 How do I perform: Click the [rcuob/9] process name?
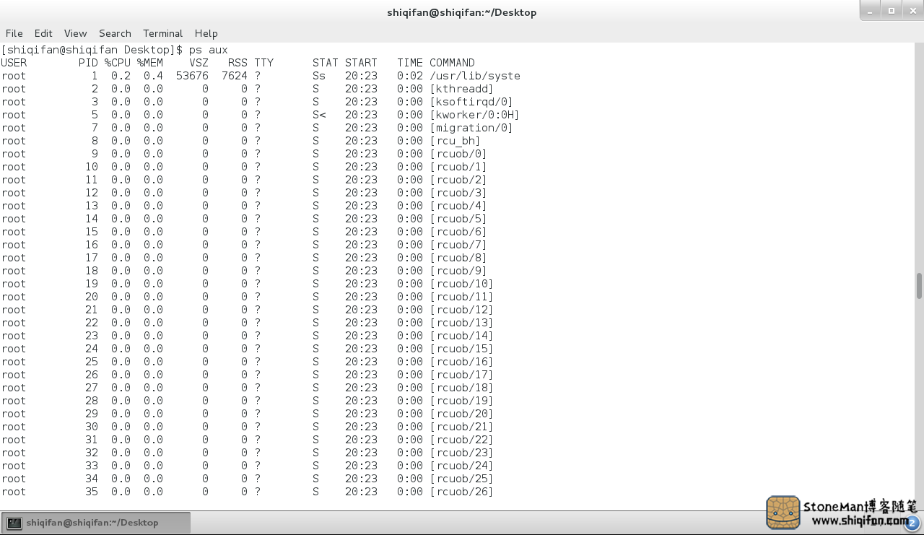point(458,271)
